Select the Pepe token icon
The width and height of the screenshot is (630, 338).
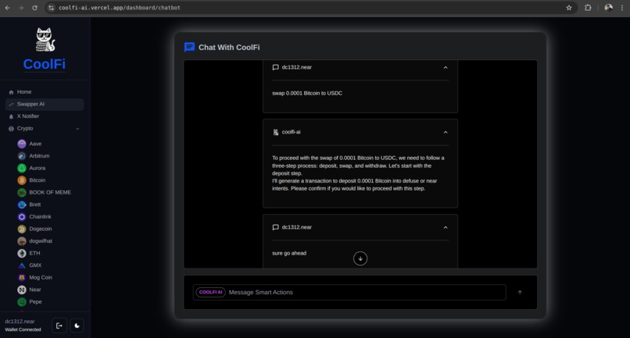tap(22, 302)
